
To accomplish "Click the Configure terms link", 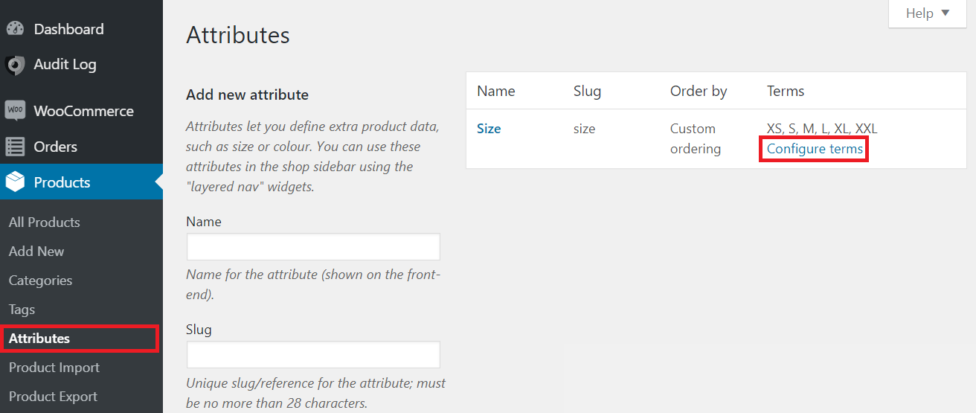I will point(815,149).
